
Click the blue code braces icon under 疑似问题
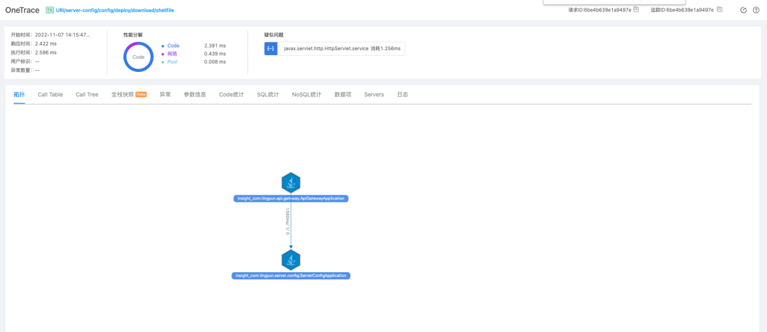[271, 48]
